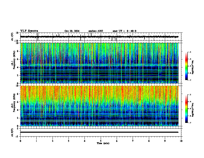
Task: Click time axis tick label "6"
Action: [x=117, y=141]
